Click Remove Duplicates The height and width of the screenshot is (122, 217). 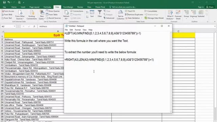(134, 15)
